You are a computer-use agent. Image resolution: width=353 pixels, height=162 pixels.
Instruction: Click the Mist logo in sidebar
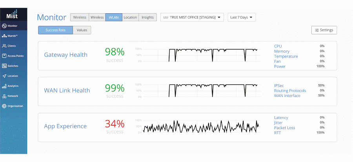(x=12, y=14)
